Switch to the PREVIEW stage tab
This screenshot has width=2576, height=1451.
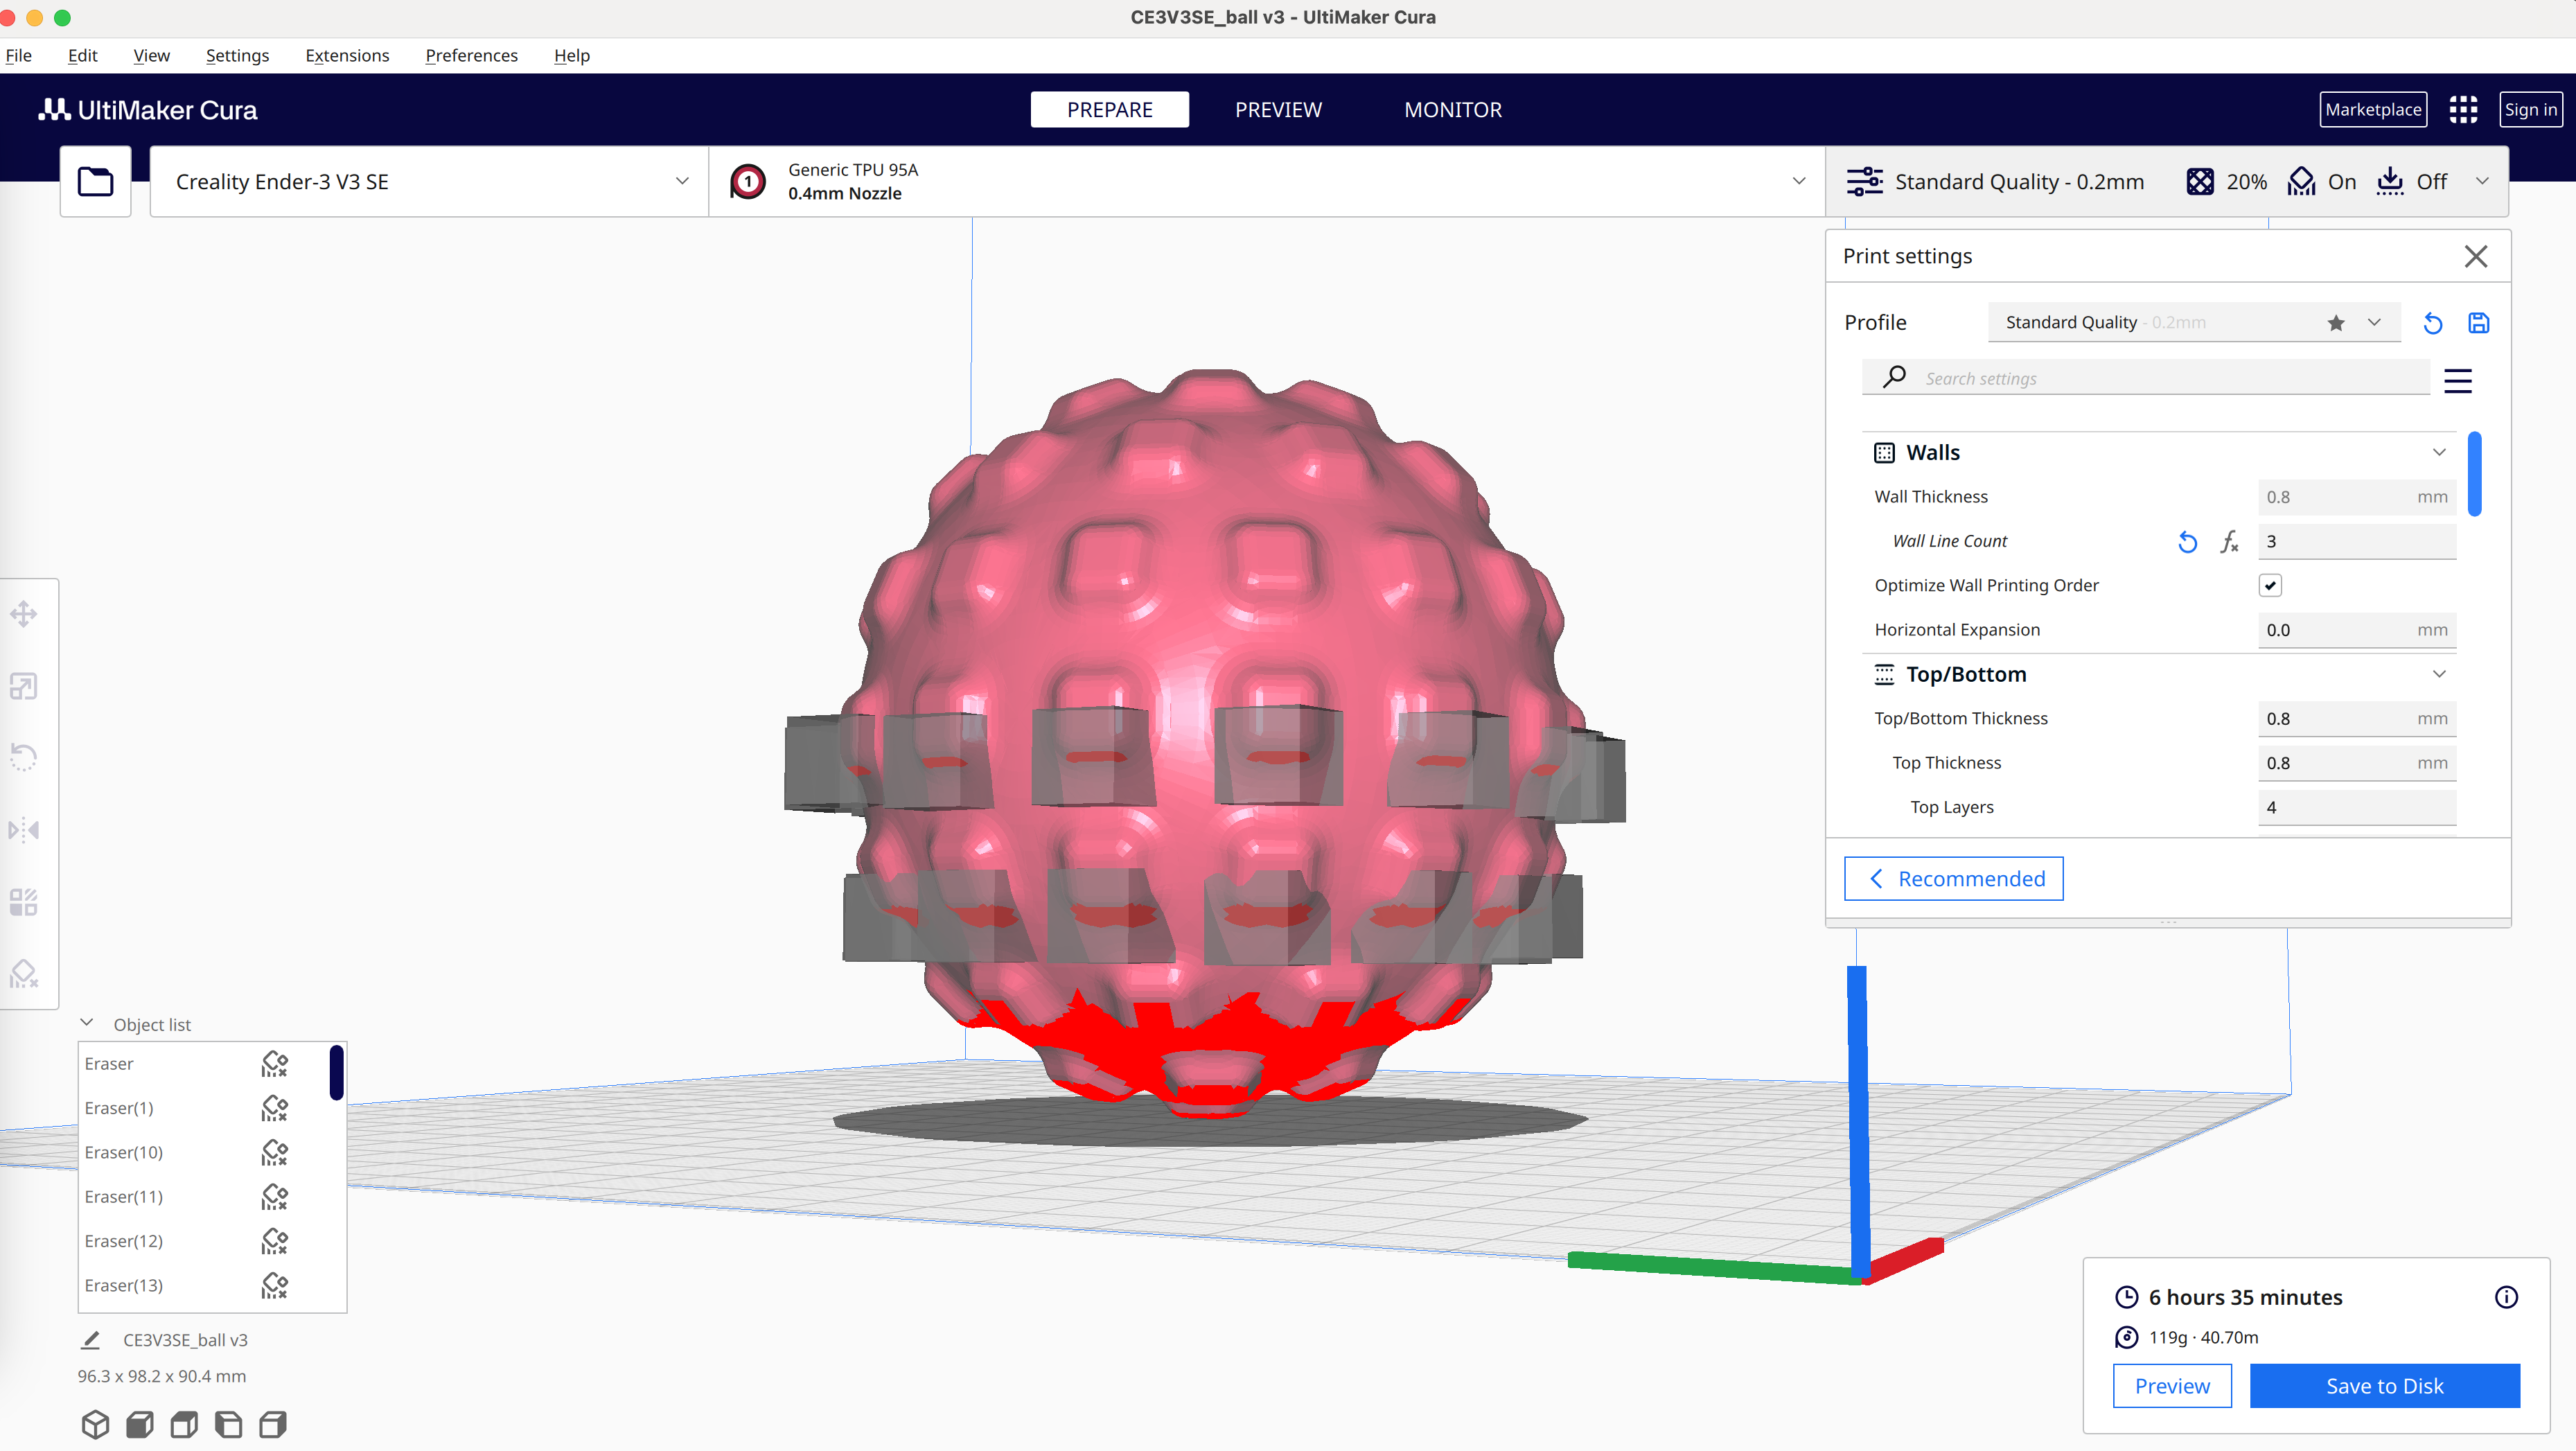point(1278,110)
